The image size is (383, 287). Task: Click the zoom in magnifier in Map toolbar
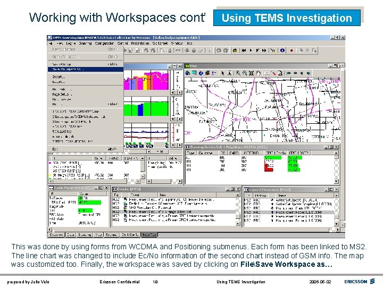(x=238, y=73)
